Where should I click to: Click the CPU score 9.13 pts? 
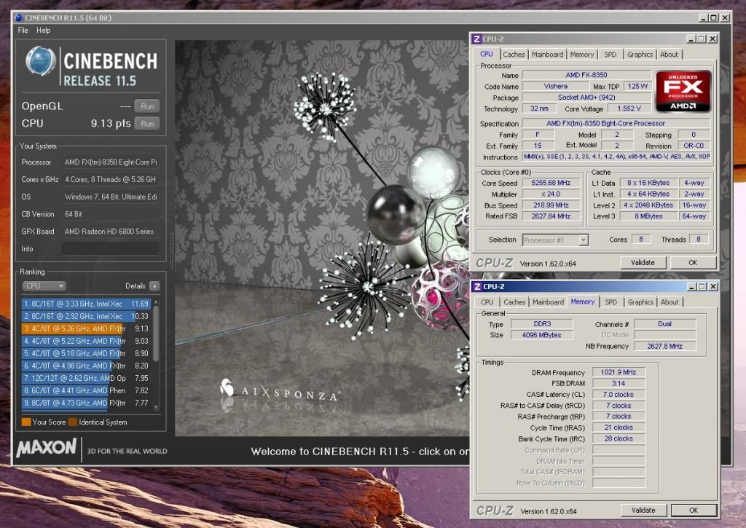(x=111, y=123)
